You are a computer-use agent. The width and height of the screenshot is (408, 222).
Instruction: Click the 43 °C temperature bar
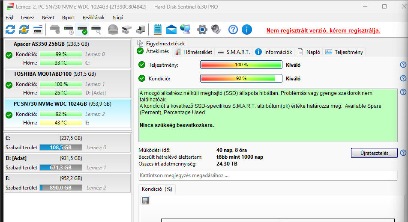coord(61,123)
